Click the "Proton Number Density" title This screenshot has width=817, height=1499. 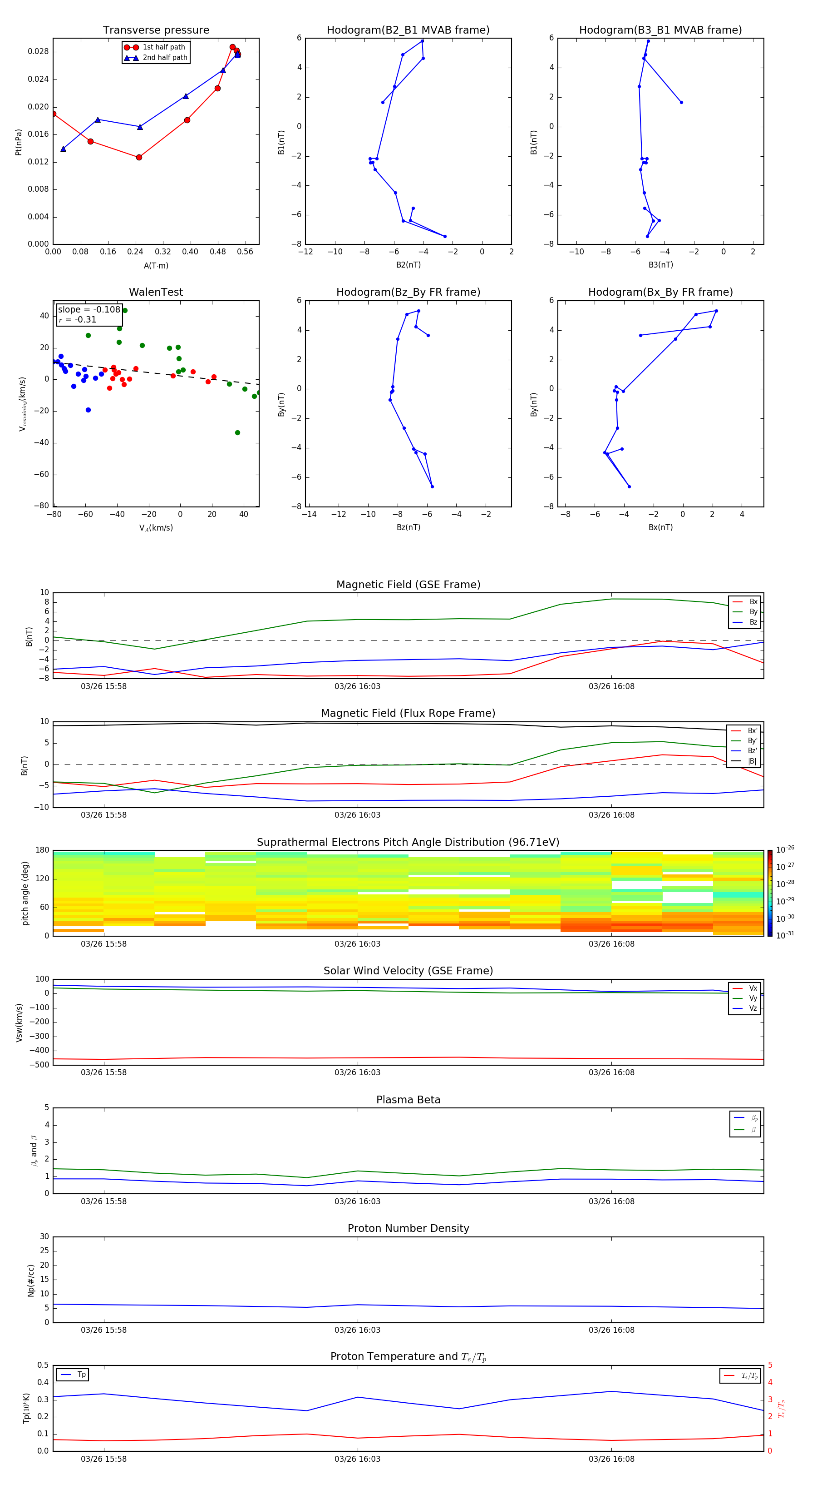coord(408,1228)
